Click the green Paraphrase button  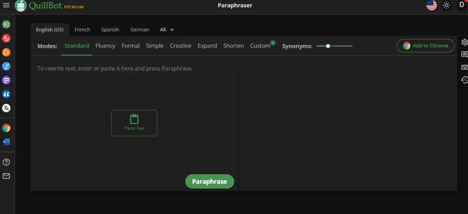click(210, 182)
